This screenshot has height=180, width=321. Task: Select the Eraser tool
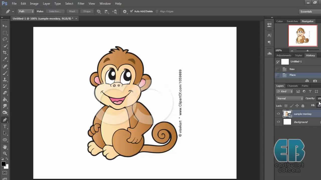tap(5, 93)
